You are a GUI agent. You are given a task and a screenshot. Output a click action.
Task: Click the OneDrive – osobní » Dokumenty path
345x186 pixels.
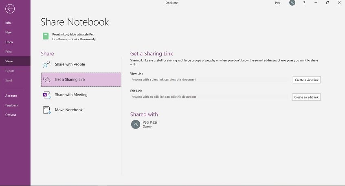pyautogui.click(x=74, y=39)
